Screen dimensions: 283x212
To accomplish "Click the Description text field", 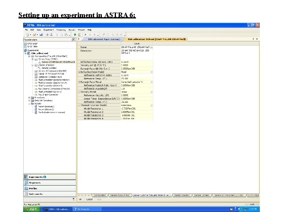I will [137, 54].
